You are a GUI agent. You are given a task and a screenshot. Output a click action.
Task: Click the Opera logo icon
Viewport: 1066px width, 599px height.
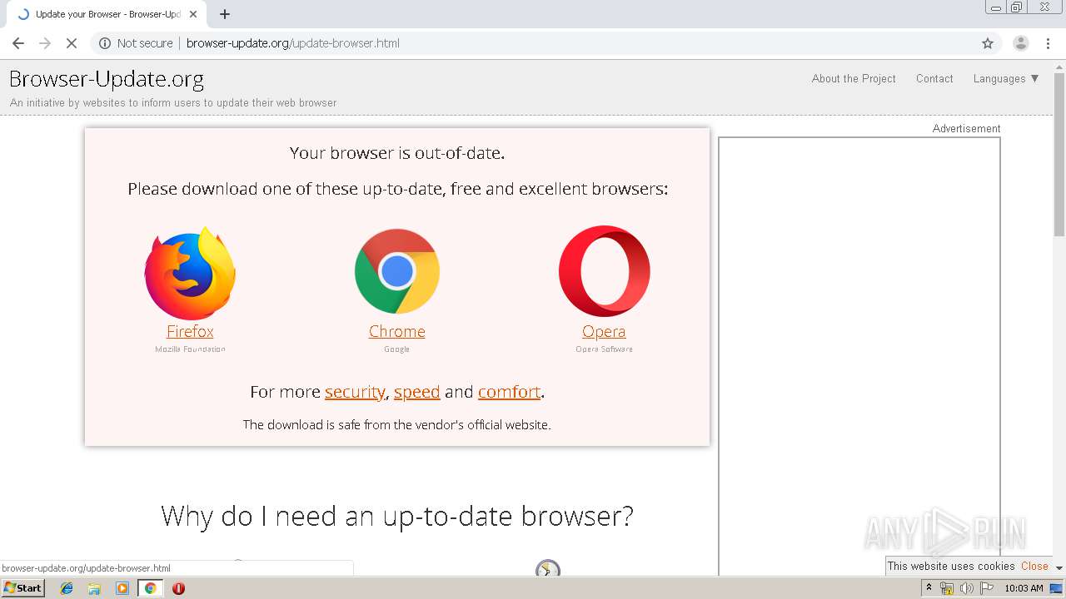[x=604, y=271]
